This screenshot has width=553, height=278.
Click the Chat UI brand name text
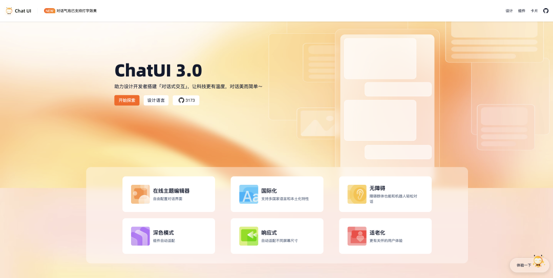pyautogui.click(x=23, y=11)
